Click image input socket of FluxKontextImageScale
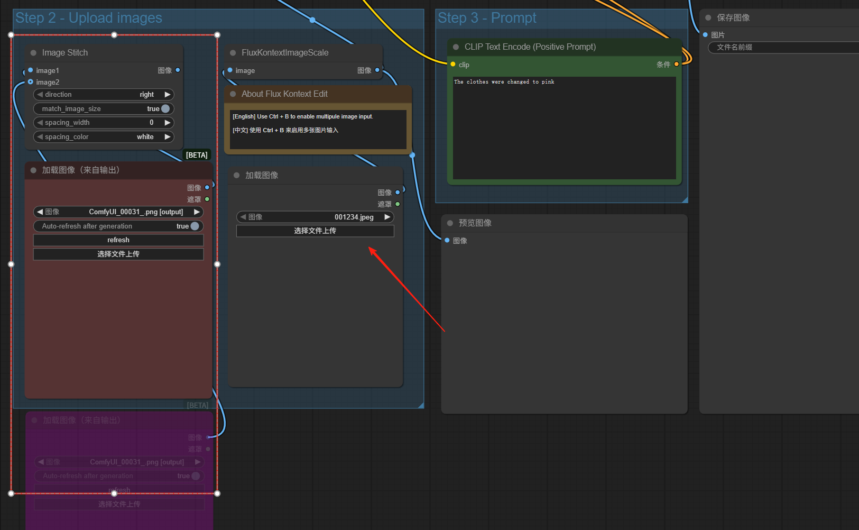This screenshot has width=859, height=530. click(230, 70)
